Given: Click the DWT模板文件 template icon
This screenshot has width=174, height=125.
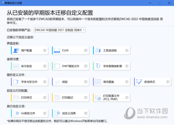Looking at the screenshot, I should click(x=57, y=66).
